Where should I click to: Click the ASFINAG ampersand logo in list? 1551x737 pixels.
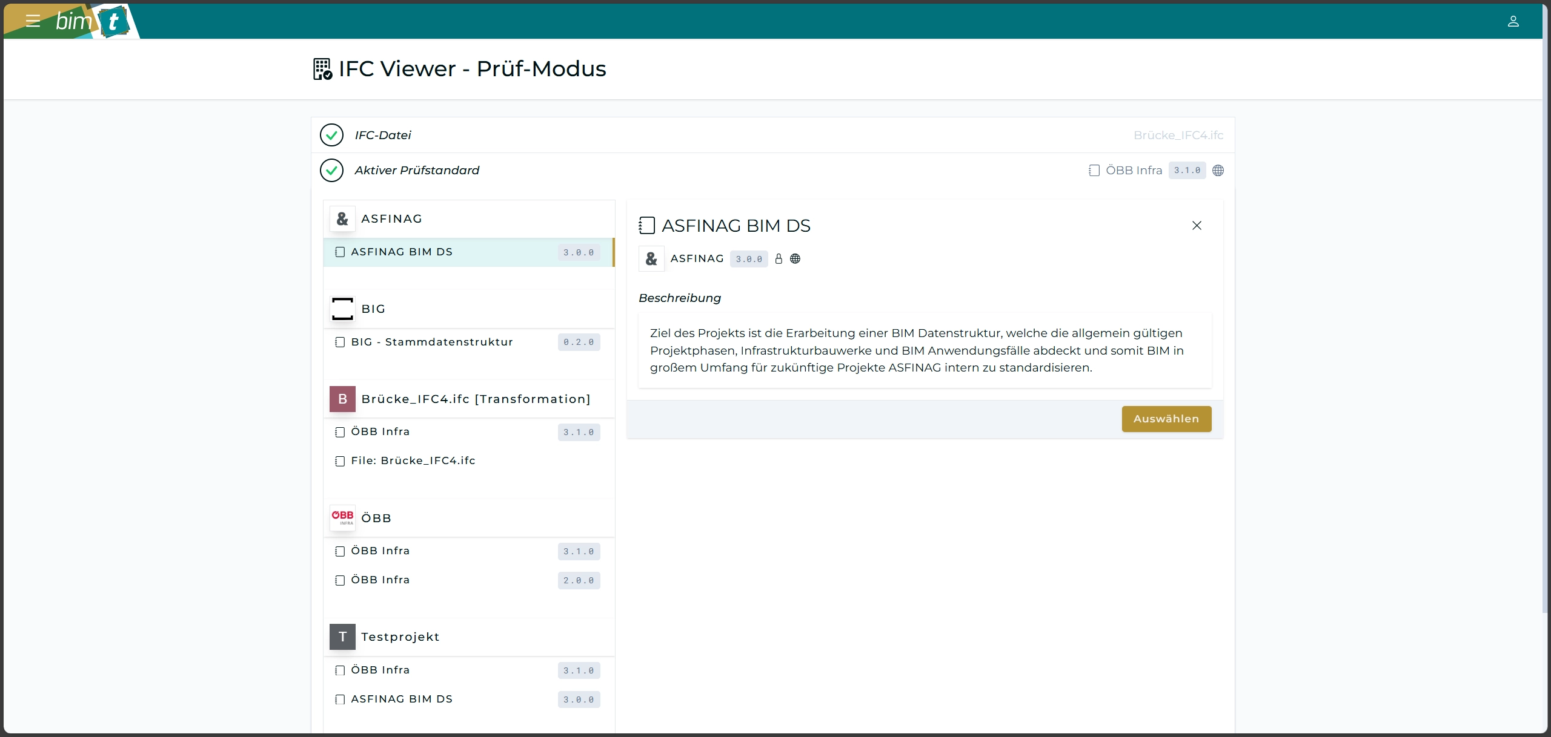pyautogui.click(x=342, y=218)
